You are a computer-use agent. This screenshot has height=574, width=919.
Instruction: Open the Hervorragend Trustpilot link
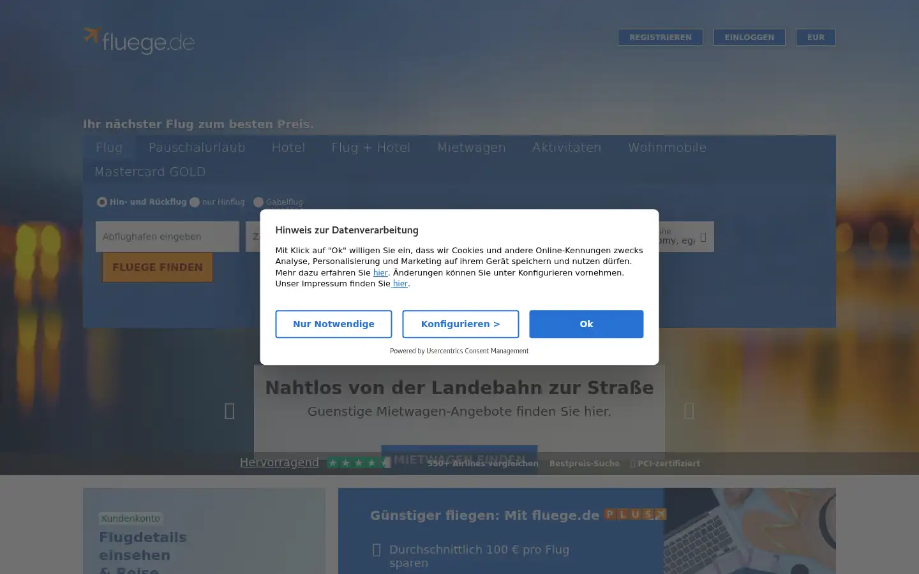(x=279, y=462)
